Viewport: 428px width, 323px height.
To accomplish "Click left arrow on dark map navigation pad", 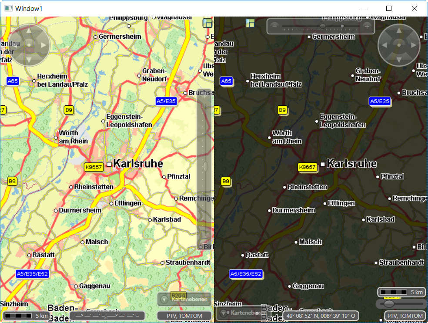I will [x=384, y=45].
